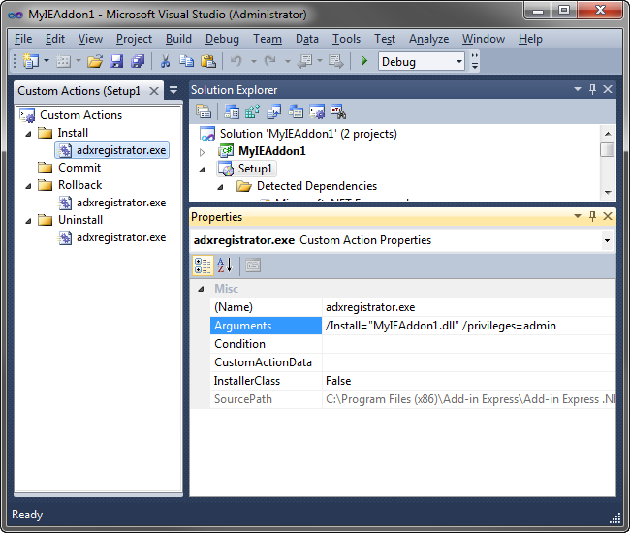Open Undo history dropdown arrow
The height and width of the screenshot is (533, 630).
pos(254,61)
